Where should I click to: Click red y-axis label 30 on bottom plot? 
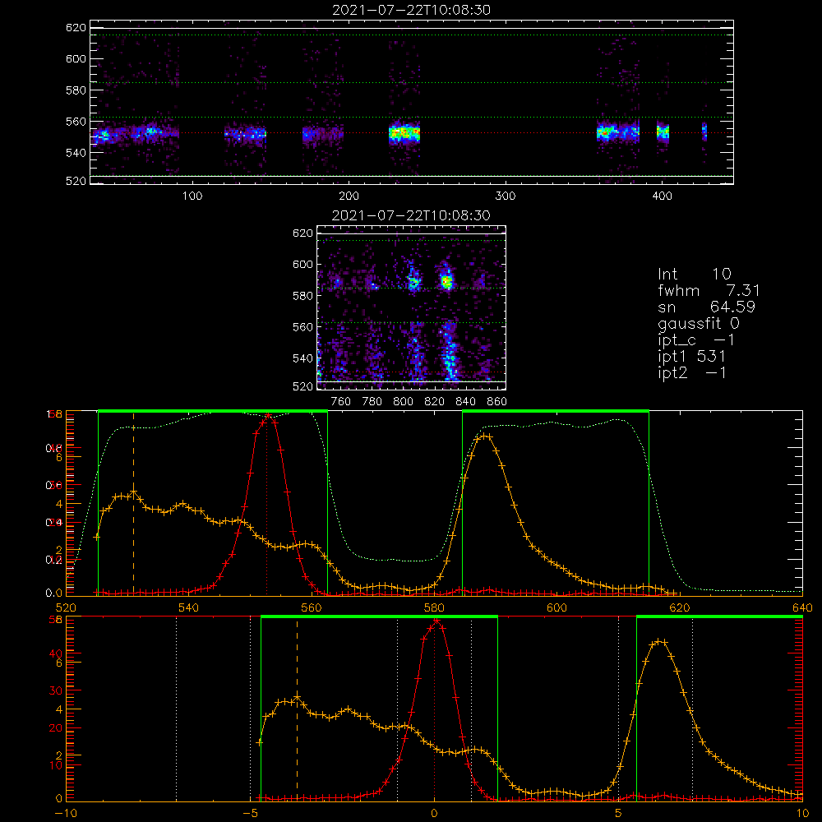coord(56,691)
